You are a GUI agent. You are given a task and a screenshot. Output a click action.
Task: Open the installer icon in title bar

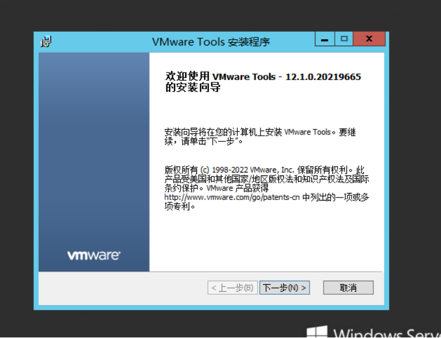pyautogui.click(x=46, y=42)
